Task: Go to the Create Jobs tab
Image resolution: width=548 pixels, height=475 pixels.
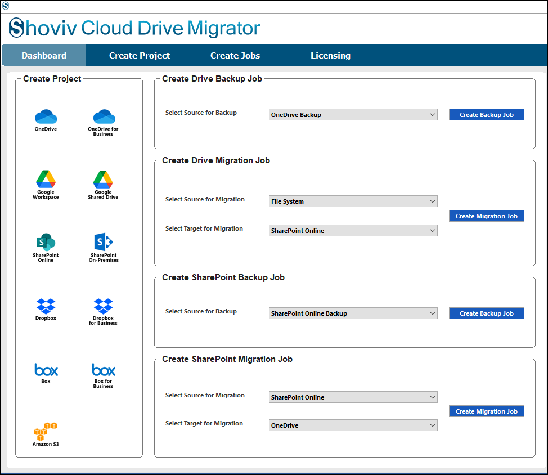Action: coord(235,55)
